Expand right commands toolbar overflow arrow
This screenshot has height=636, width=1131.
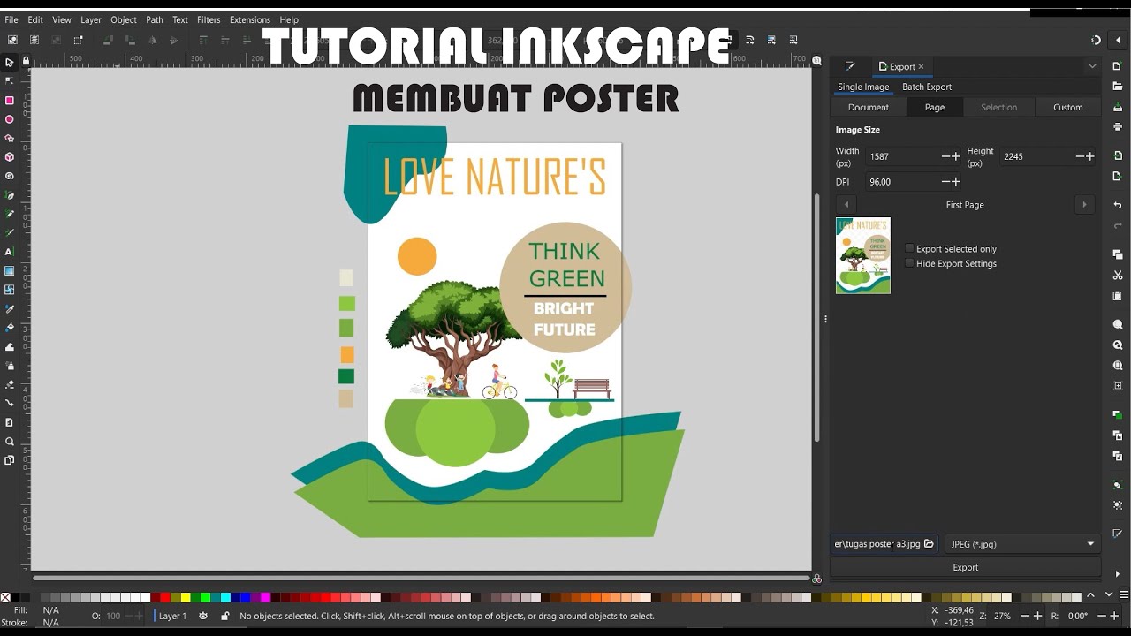[x=1118, y=574]
